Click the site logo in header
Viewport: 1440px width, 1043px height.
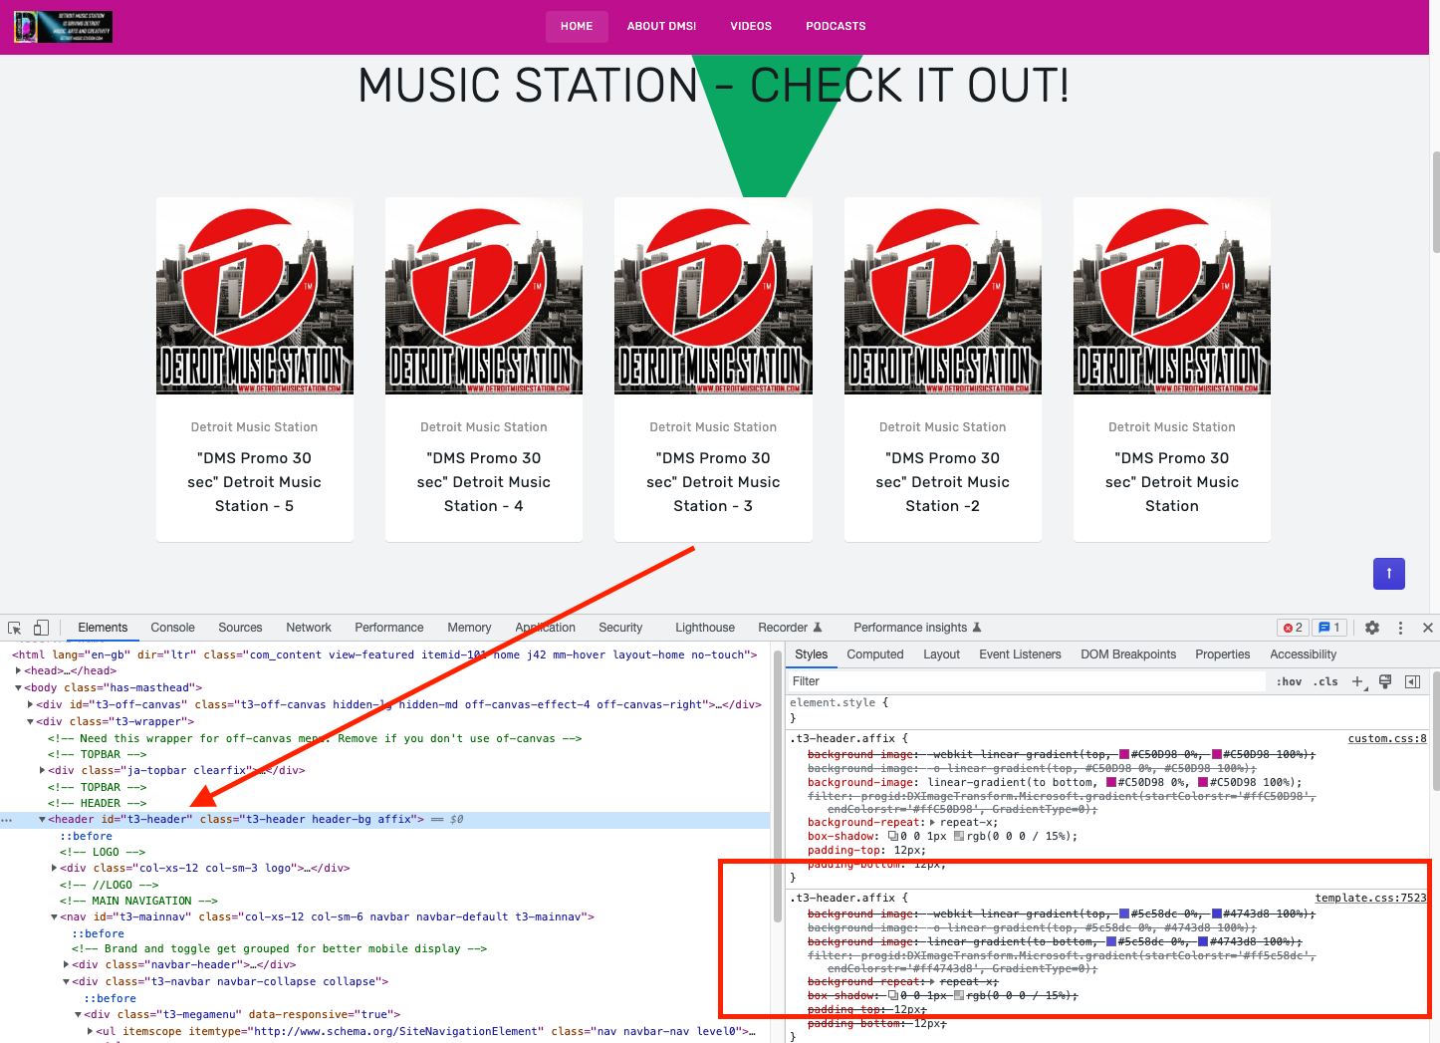64,27
